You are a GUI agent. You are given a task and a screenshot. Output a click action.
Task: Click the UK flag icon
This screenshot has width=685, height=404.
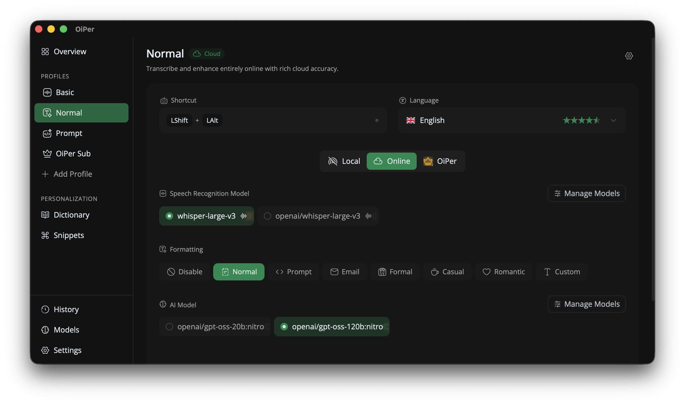tap(411, 120)
